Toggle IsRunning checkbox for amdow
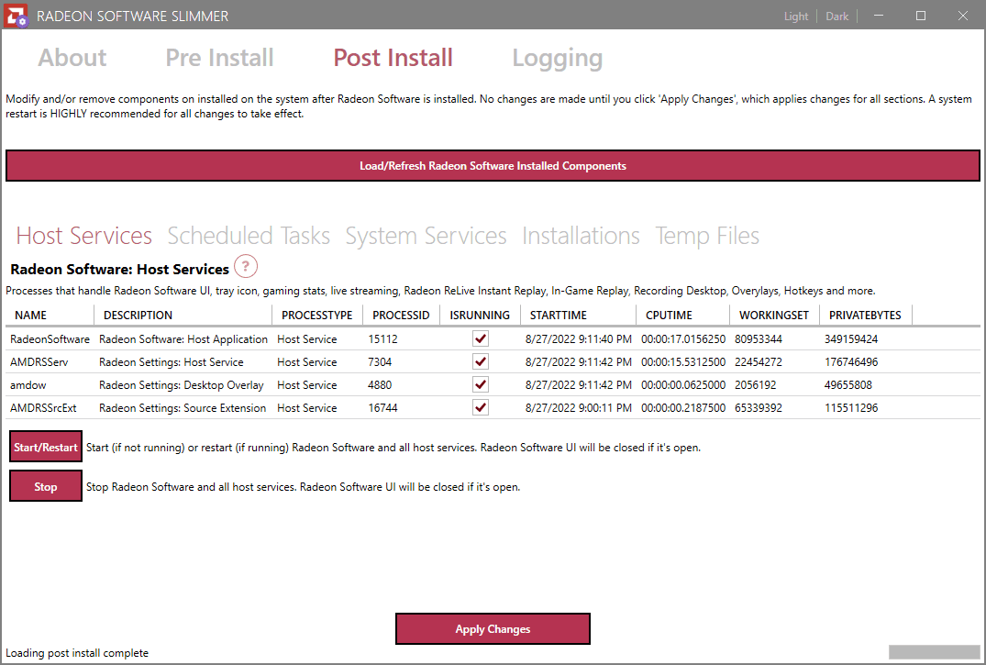 481,384
